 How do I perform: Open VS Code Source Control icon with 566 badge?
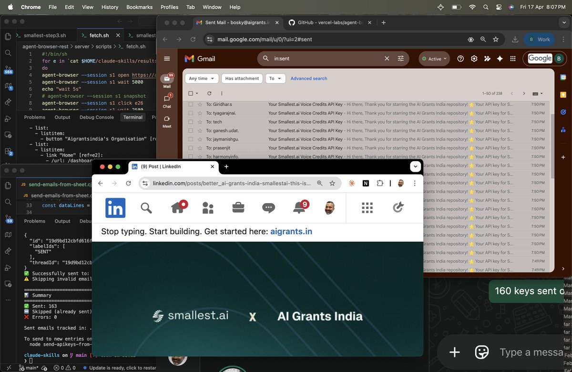click(x=8, y=70)
